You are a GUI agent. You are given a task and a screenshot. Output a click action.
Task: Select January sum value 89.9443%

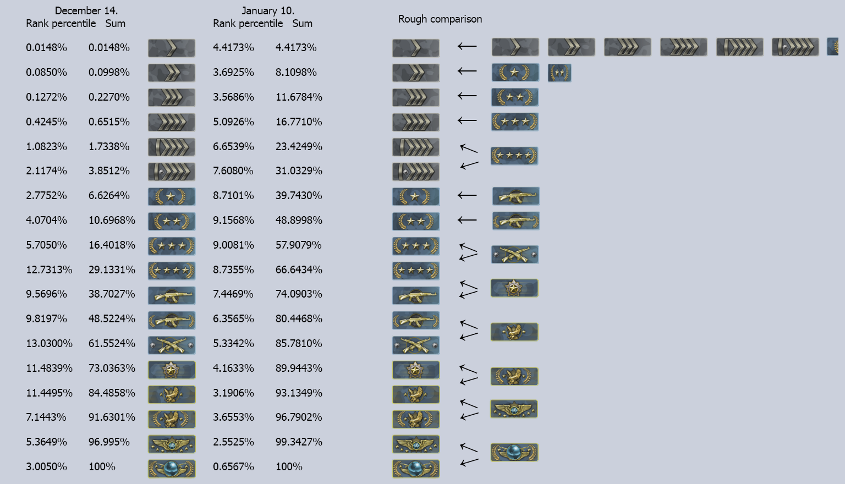pos(299,369)
